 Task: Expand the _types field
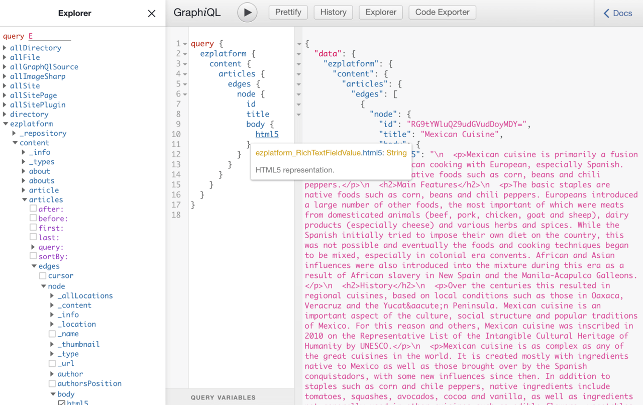pos(24,162)
